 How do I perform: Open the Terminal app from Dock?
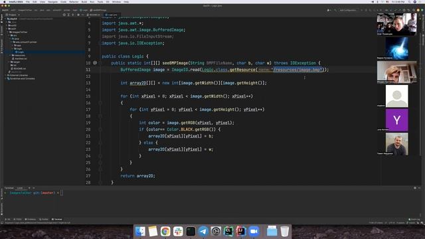[191, 231]
